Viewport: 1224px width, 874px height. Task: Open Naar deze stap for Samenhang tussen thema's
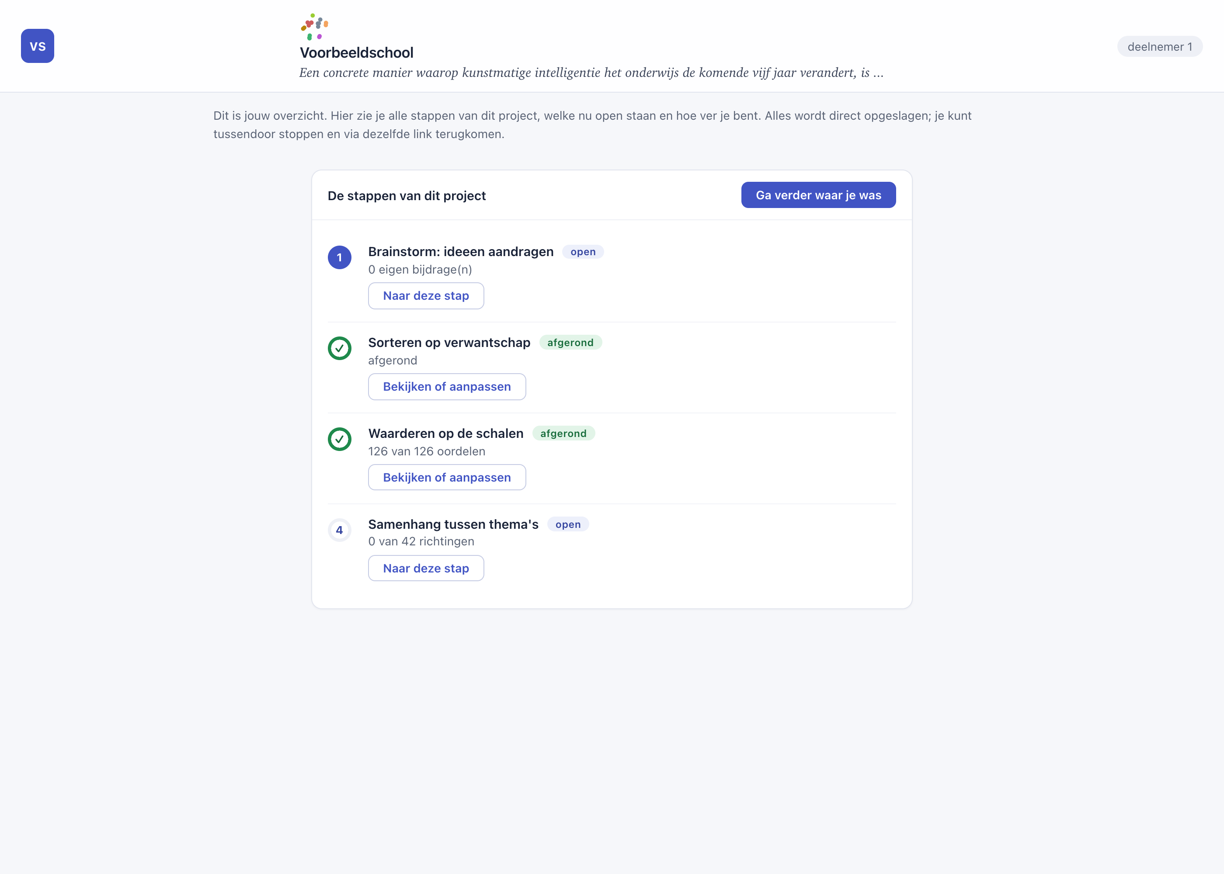(426, 568)
